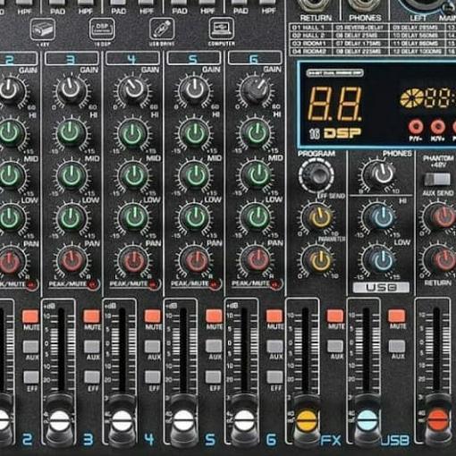Click the PHONES level knob
This screenshot has height=456, width=456.
382,173
